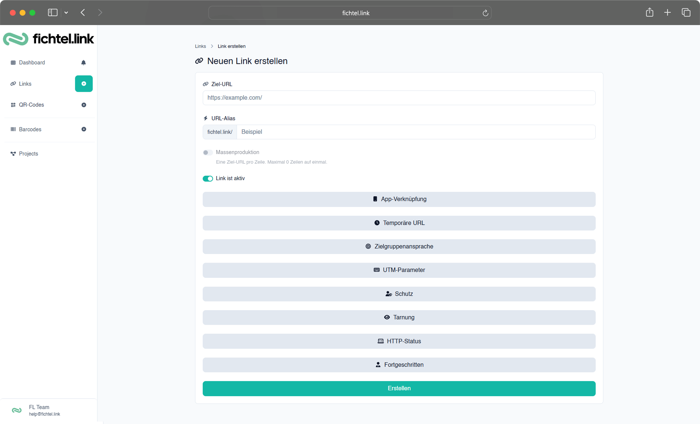Expand the UTM-Parameter section

(399, 270)
